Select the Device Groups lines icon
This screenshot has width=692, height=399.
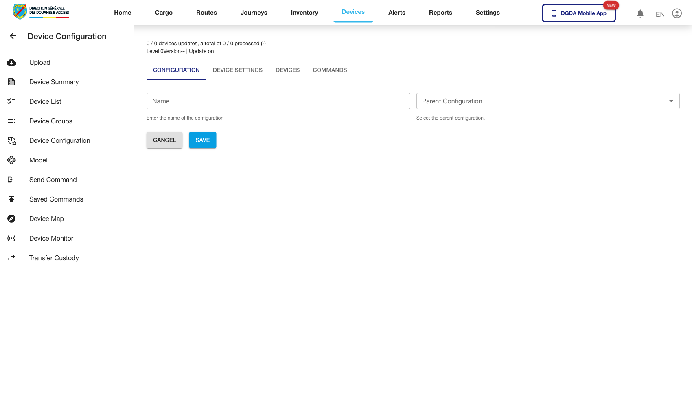click(x=11, y=121)
